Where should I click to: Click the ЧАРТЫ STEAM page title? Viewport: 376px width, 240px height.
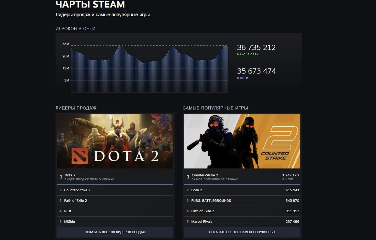pos(90,4)
